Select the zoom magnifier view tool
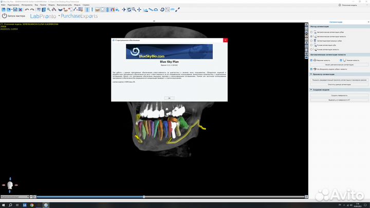The height and width of the screenshot is (208, 370). (x=134, y=10)
